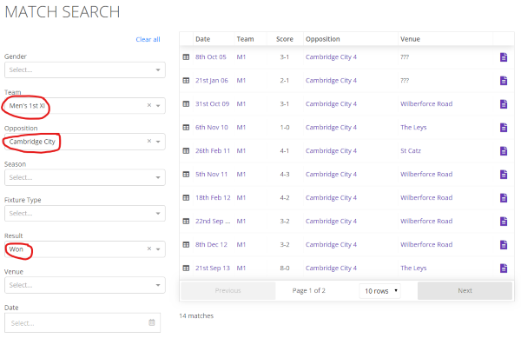Screen dimensions: 521x338
Task: Click table icon beside 5th Nov 11
Action: 186,174
